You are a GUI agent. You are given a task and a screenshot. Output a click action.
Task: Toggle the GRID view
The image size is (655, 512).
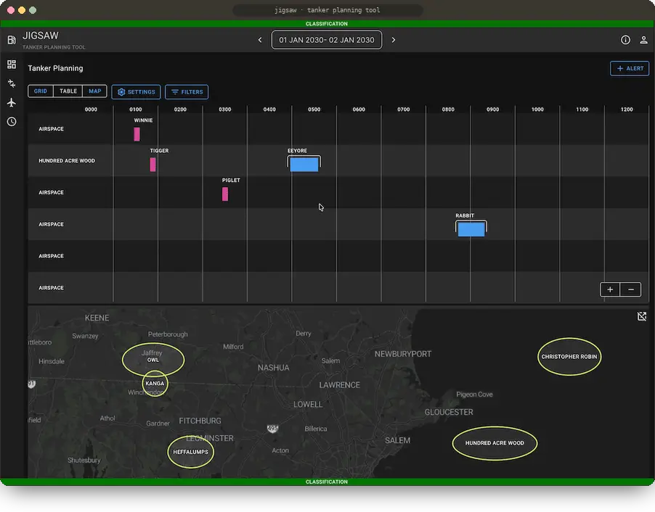pyautogui.click(x=41, y=91)
